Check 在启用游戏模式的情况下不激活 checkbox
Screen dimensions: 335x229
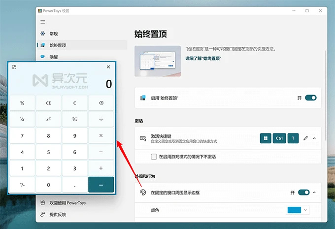coord(154,157)
